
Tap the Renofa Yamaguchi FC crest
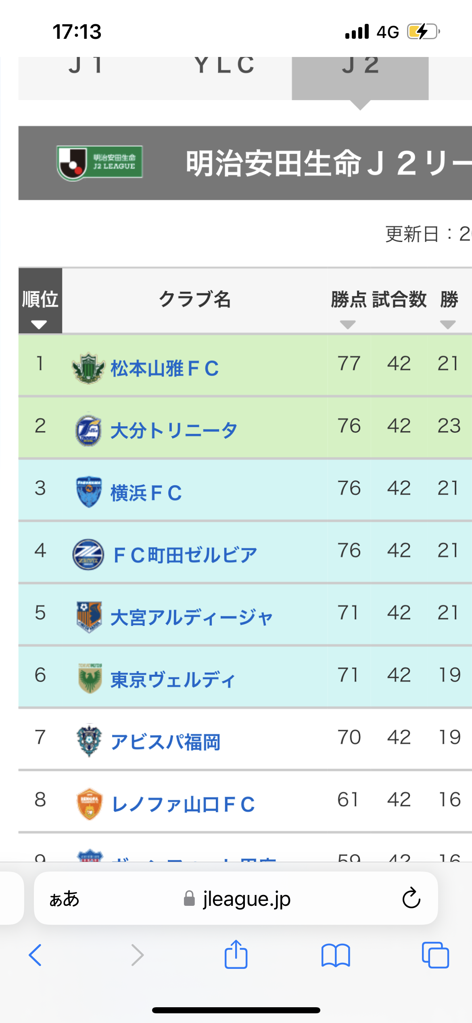[89, 804]
